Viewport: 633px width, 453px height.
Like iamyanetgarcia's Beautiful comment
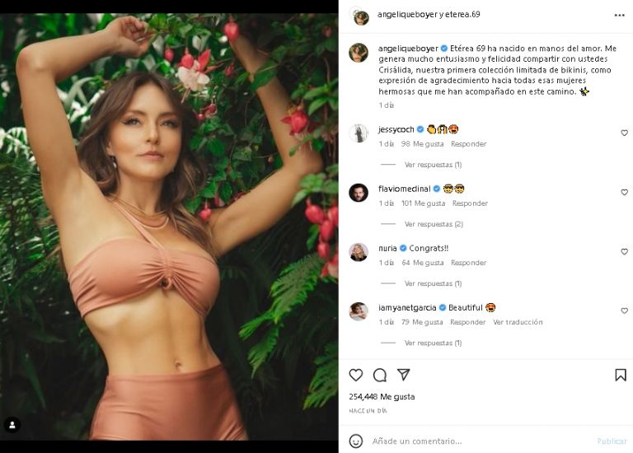coord(624,311)
